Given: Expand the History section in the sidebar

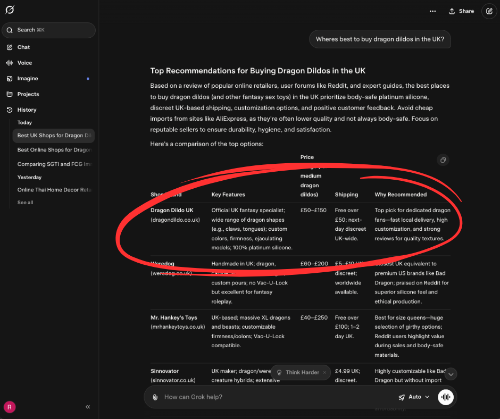Looking at the screenshot, I should (27, 110).
